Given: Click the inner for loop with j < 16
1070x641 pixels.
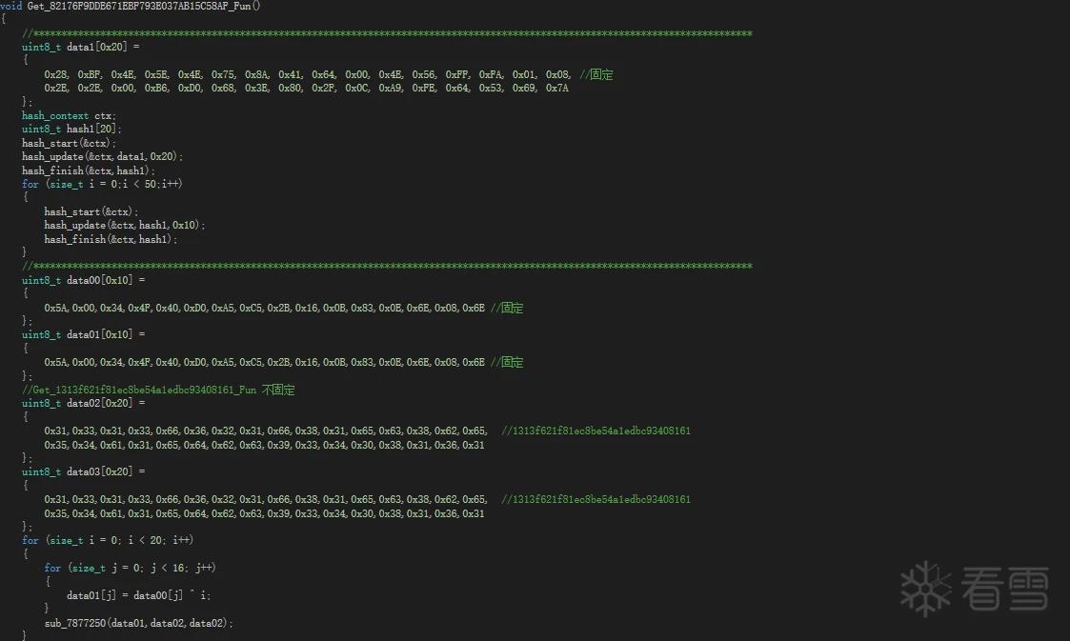Looking at the screenshot, I should pos(131,568).
